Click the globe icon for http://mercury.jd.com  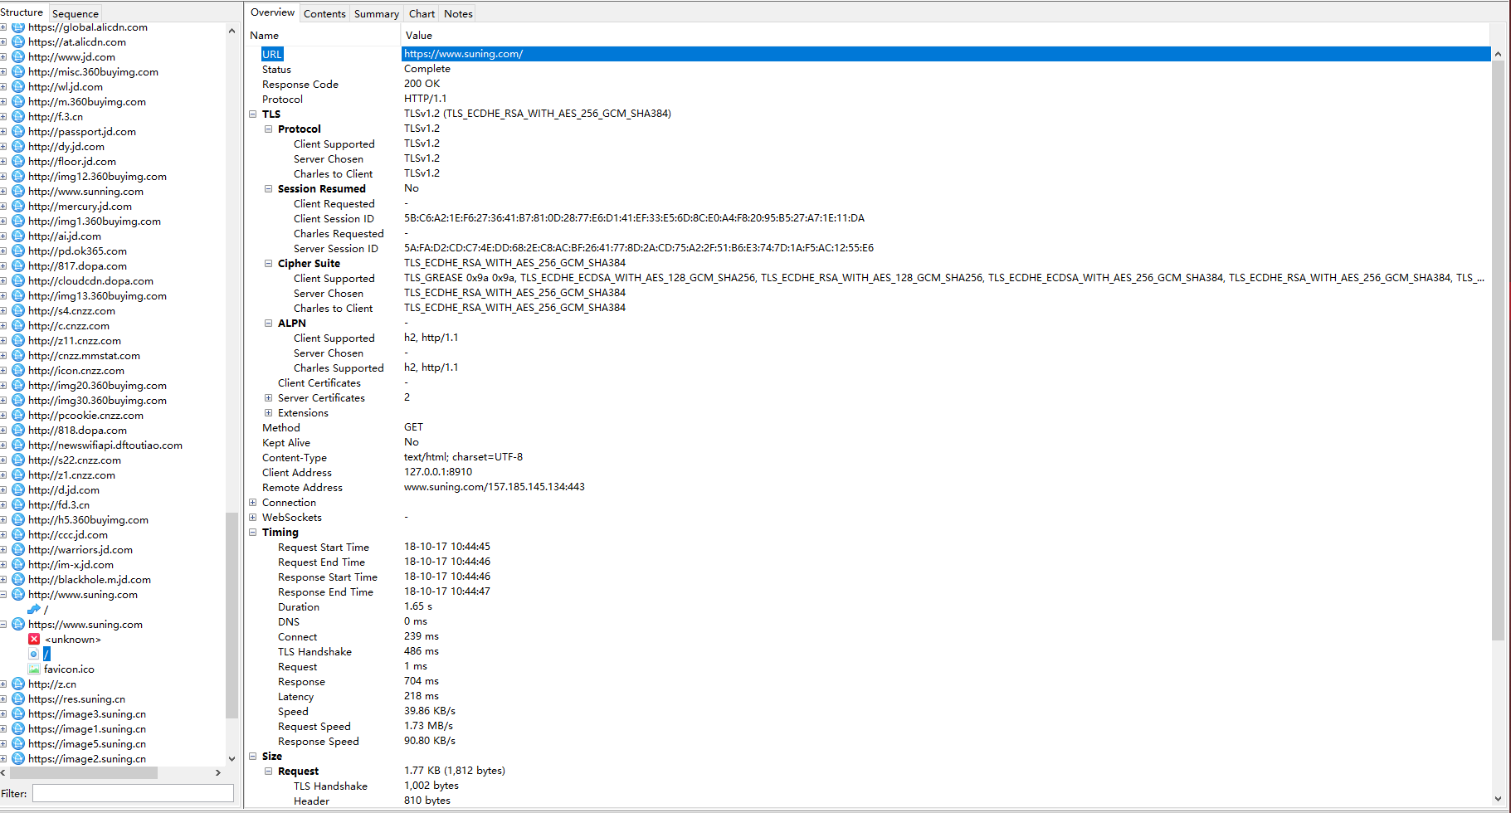18,207
